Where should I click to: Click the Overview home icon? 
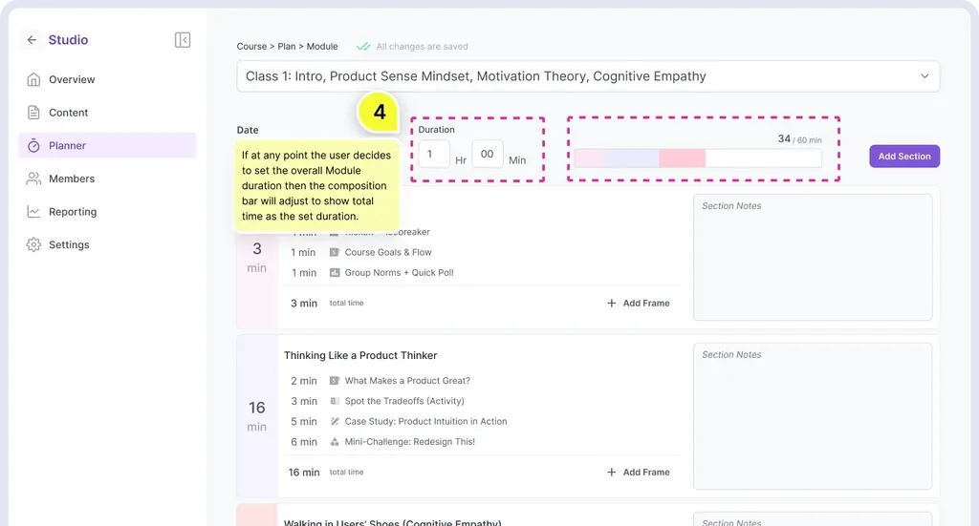pyautogui.click(x=33, y=79)
